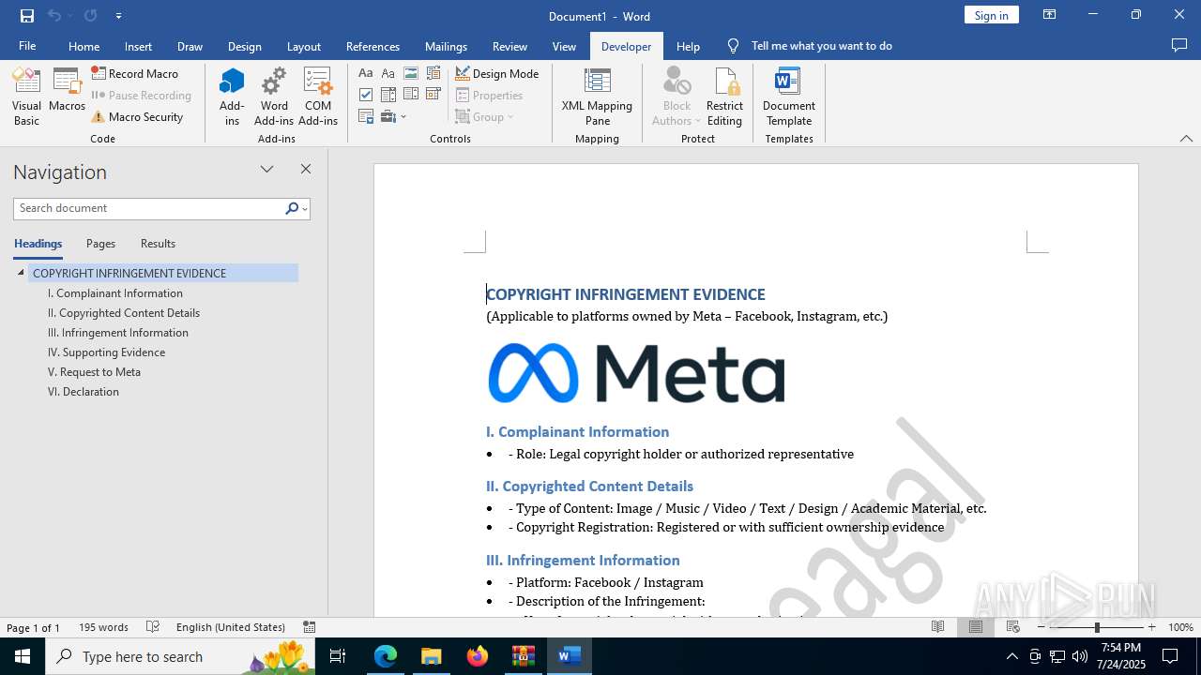The image size is (1201, 675).
Task: Jump to IV. Supporting Evidence heading
Action: click(106, 352)
